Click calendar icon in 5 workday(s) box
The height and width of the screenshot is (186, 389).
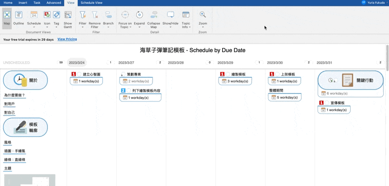pos(274,97)
